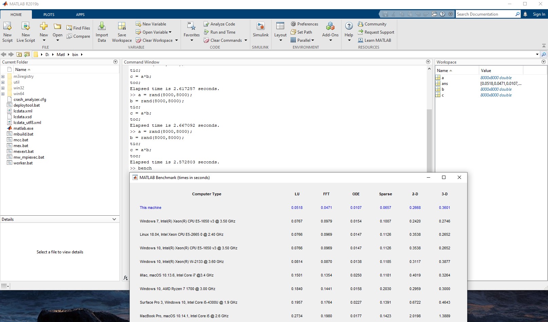This screenshot has height=322, width=548.
Task: Create a New Live Script
Action: pyautogui.click(x=26, y=32)
